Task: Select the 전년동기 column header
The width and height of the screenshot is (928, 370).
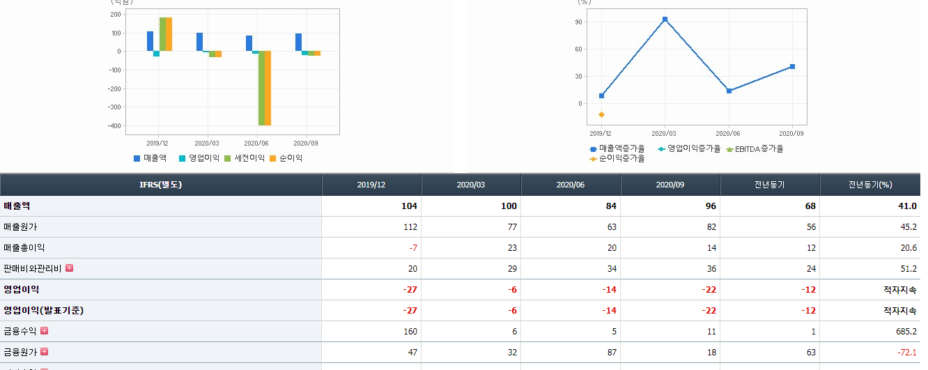Action: pyautogui.click(x=770, y=185)
